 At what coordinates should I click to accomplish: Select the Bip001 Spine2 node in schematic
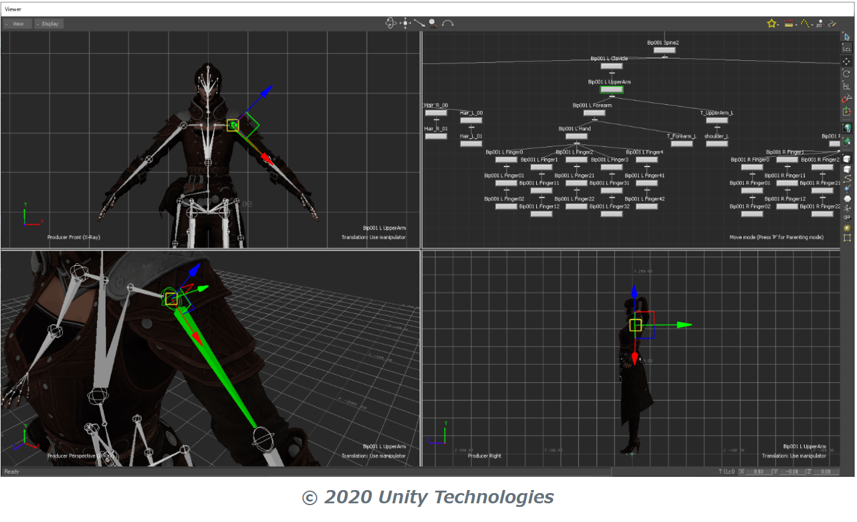(664, 50)
